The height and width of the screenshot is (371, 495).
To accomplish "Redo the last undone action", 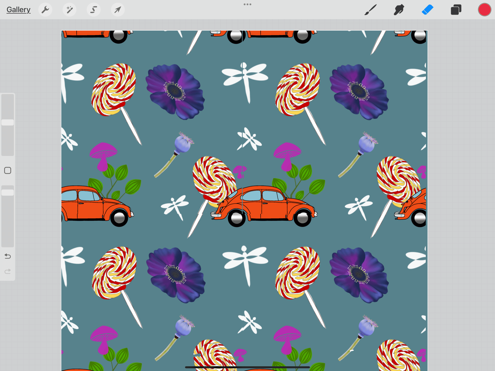I will pos(8,271).
